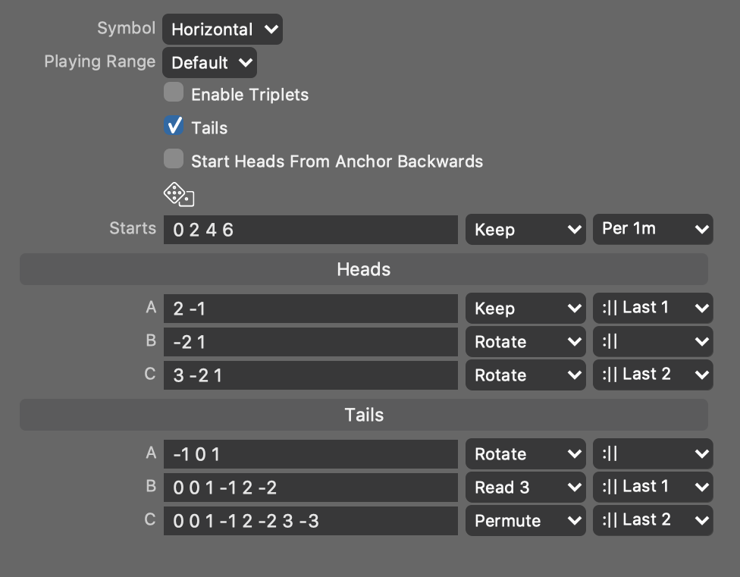The height and width of the screenshot is (577, 740).
Task: Open the Per 1m dropdown
Action: [653, 229]
